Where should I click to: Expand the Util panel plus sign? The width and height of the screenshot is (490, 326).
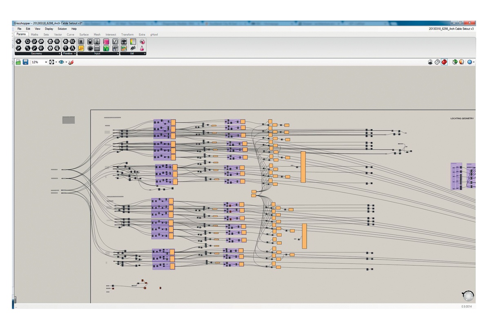click(145, 54)
